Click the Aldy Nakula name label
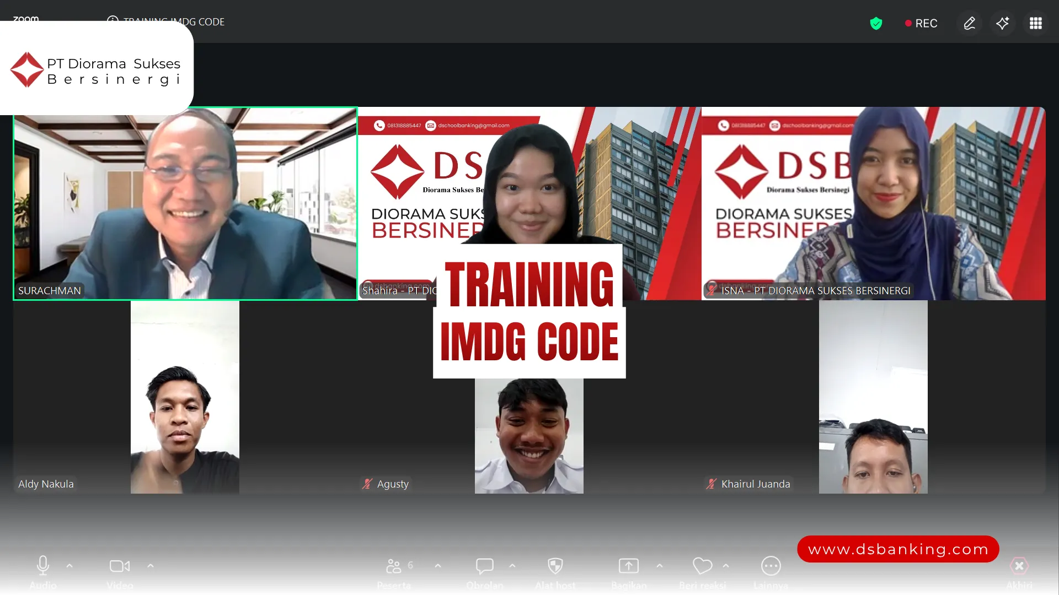1059x595 pixels. pos(46,484)
